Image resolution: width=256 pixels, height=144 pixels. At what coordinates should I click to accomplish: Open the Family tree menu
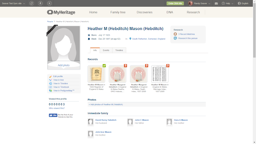point(118,12)
